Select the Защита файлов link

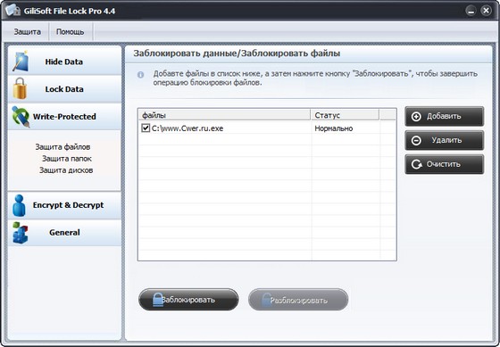(x=62, y=147)
